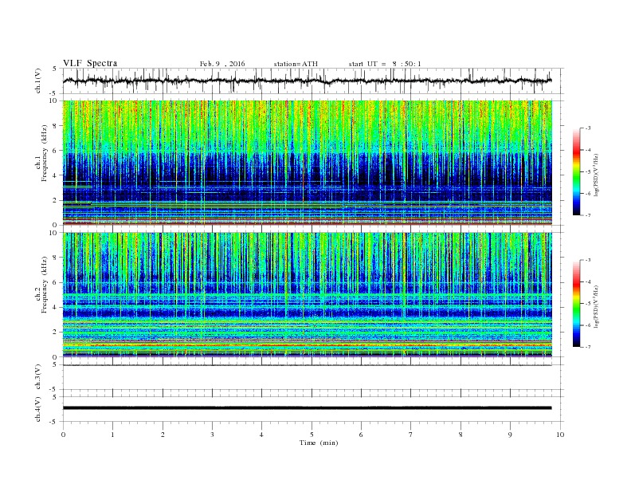Click the ch.2 spectrogram color scale bar
Image resolution: width=631 pixels, height=488 pixels.
click(x=576, y=304)
